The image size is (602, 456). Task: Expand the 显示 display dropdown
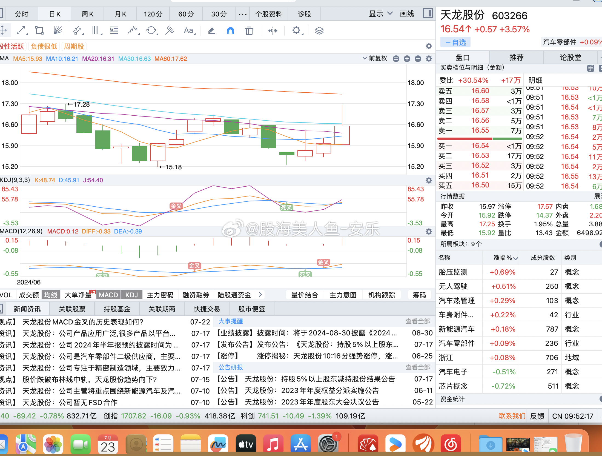(x=381, y=14)
